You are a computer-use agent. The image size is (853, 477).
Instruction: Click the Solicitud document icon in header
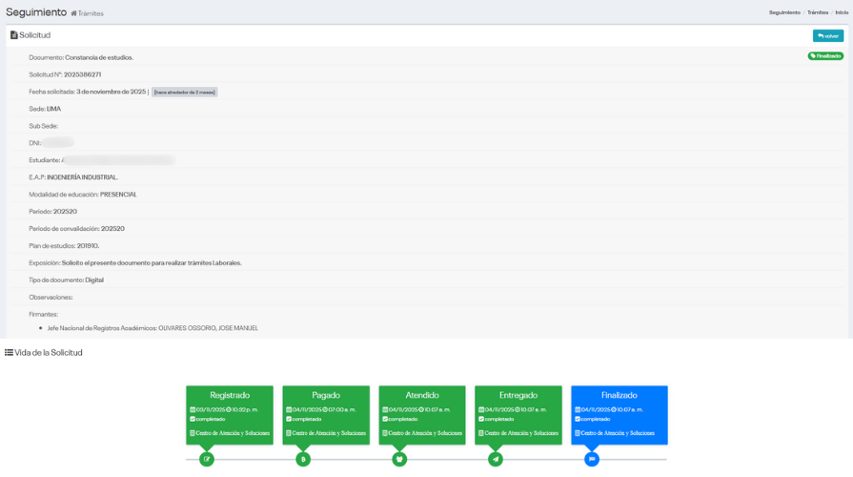pyautogui.click(x=13, y=35)
